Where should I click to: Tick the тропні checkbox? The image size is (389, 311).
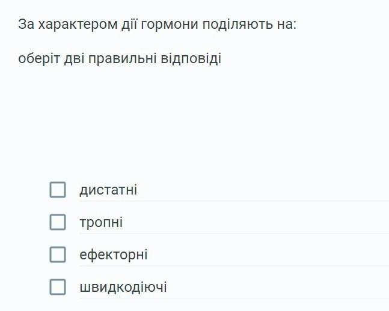click(58, 223)
